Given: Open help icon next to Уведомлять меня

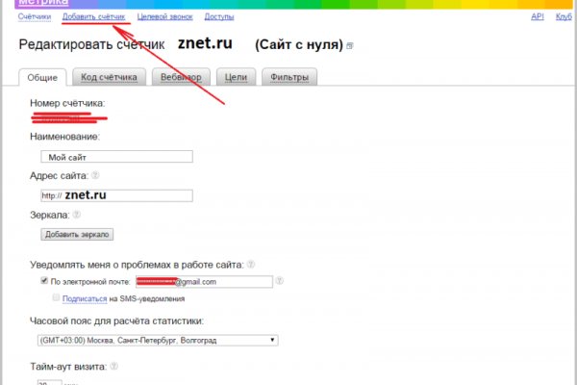Looking at the screenshot, I should point(253,263).
